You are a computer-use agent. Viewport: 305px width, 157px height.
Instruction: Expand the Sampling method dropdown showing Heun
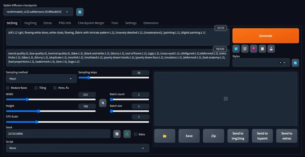[41, 79]
